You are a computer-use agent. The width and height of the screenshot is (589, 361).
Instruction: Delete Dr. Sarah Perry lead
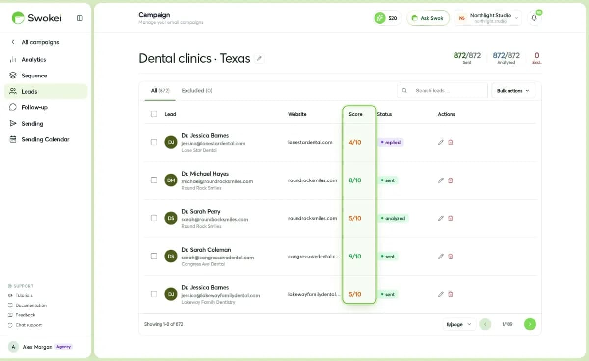tap(451, 218)
